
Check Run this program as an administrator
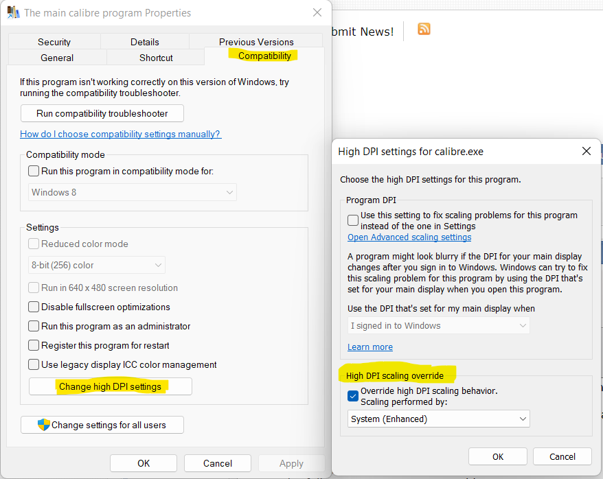34,326
